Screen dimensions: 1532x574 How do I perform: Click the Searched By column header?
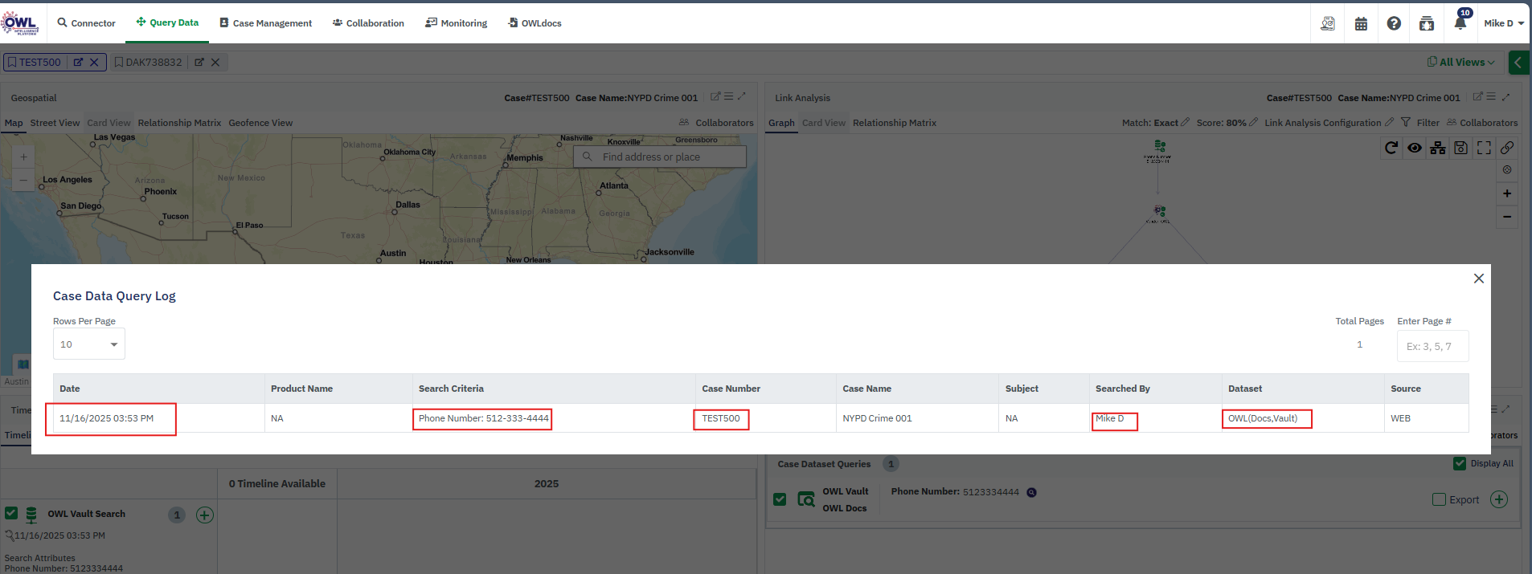[1122, 389]
